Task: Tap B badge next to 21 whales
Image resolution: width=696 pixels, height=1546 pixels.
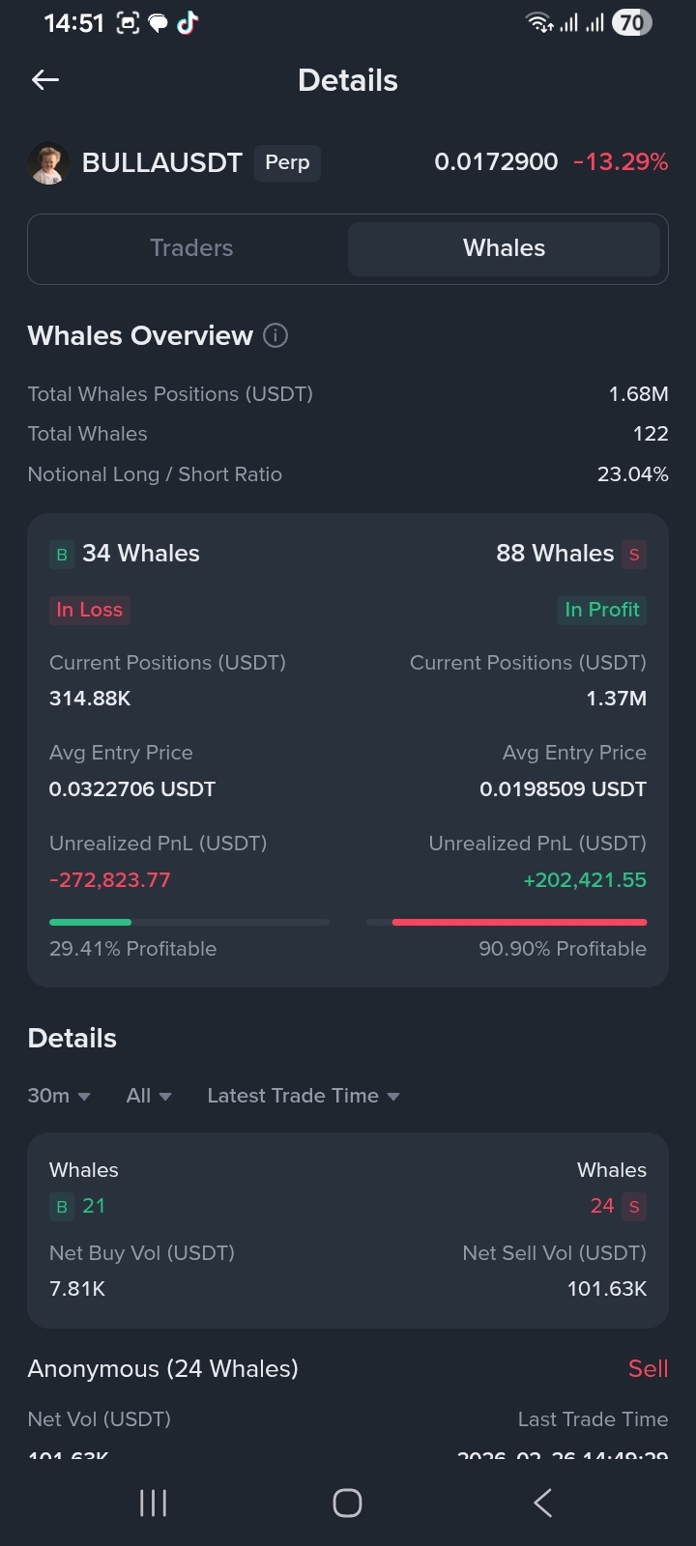Action: tap(62, 1207)
